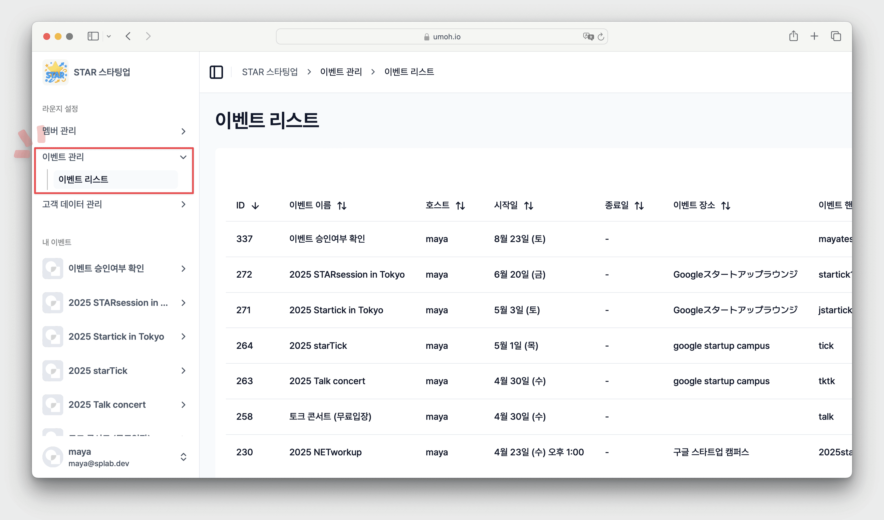Click the umoh.io address bar
This screenshot has height=520, width=884.
click(x=446, y=36)
